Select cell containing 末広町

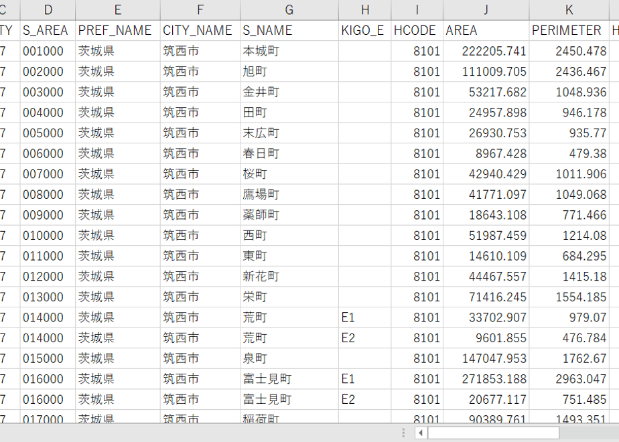point(289,133)
